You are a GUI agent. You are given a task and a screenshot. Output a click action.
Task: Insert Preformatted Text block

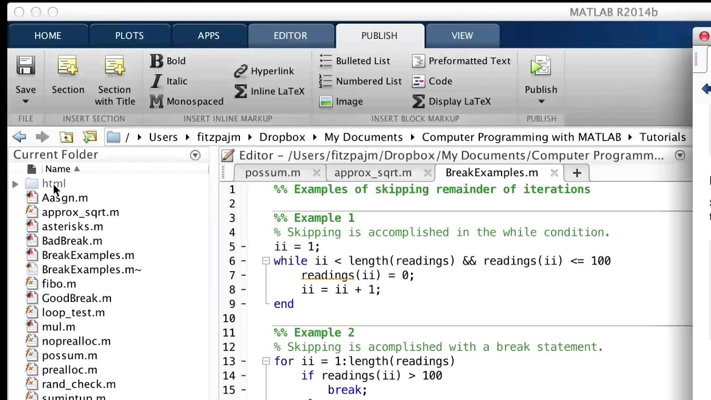(x=462, y=61)
